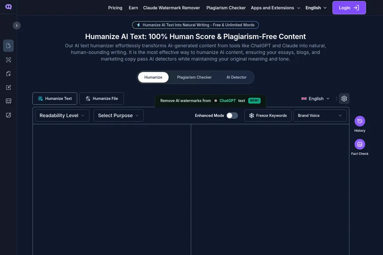This screenshot has height=255, width=383.
Task: Click the Humanize AI Text Free banner
Action: [x=195, y=25]
